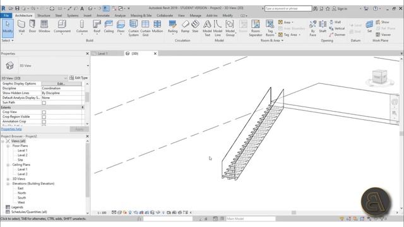
Task: Close the {3D} view tab
Action: [155, 54]
